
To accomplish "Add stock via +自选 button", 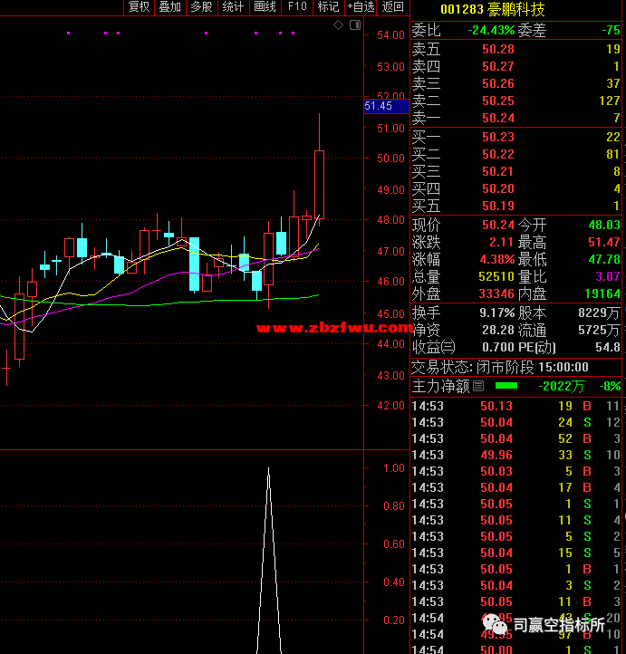I will coord(361,7).
